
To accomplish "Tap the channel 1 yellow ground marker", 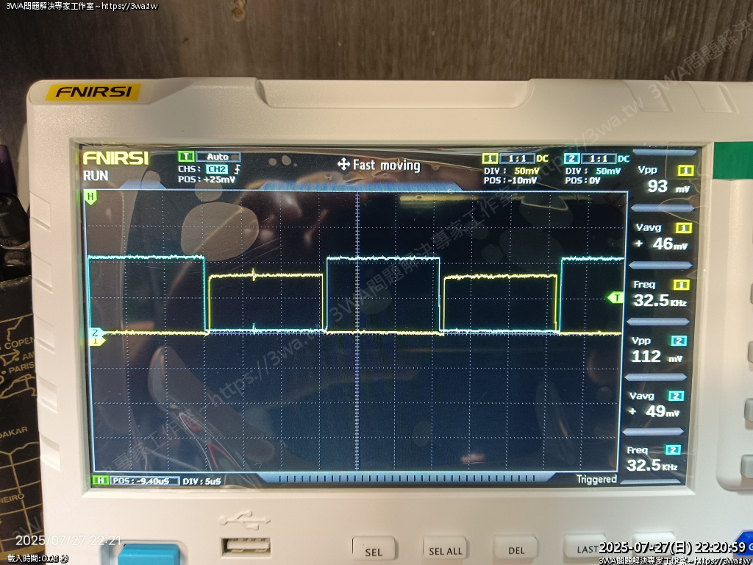I will [x=95, y=341].
